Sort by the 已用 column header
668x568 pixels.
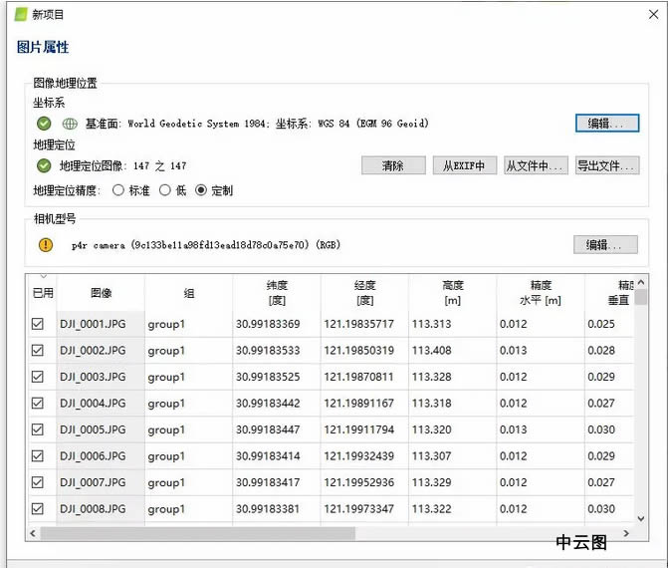43,293
